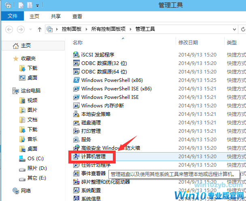Click the refresh button beside address bar

[243, 29]
